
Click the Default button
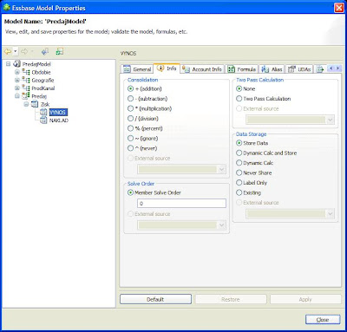(155, 299)
